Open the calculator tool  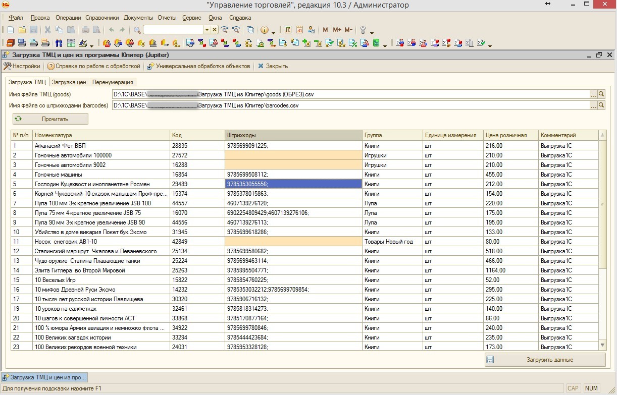[288, 30]
